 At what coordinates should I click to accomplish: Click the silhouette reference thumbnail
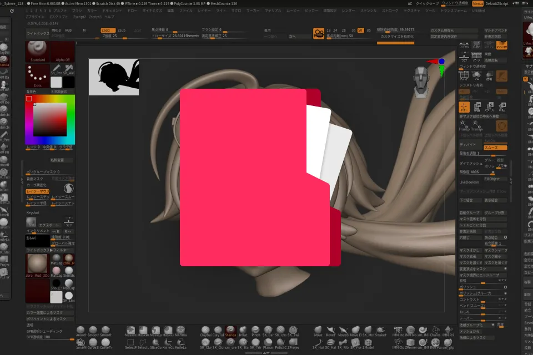coord(113,77)
